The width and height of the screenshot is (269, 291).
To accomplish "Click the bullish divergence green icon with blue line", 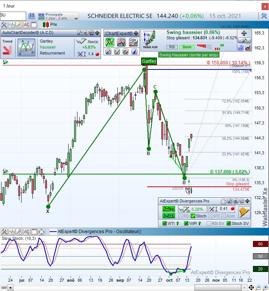I will coord(168,216).
